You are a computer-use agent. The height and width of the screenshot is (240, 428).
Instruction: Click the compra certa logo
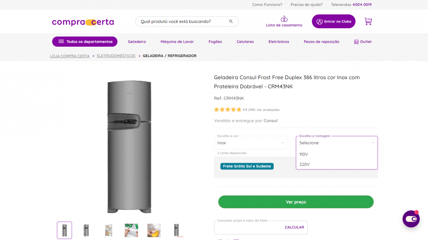tap(83, 22)
